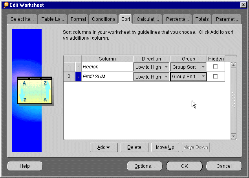Expand Group Sort dropdown for Profit SUM
Screen dimensions: 249x178
pyautogui.click(x=203, y=77)
